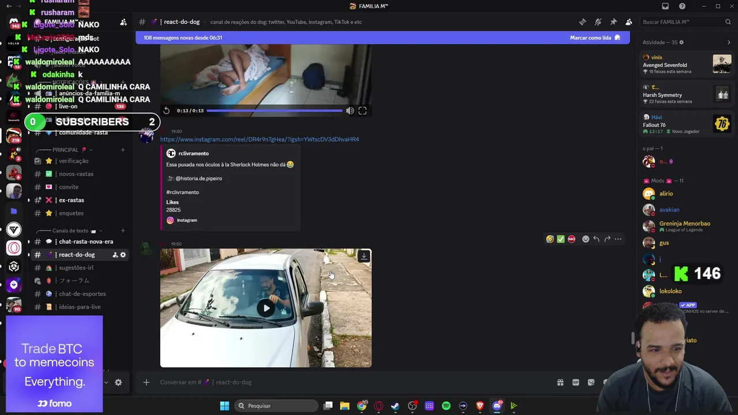Expand the Atividade panel chevron
738x415 pixels.
(729, 42)
